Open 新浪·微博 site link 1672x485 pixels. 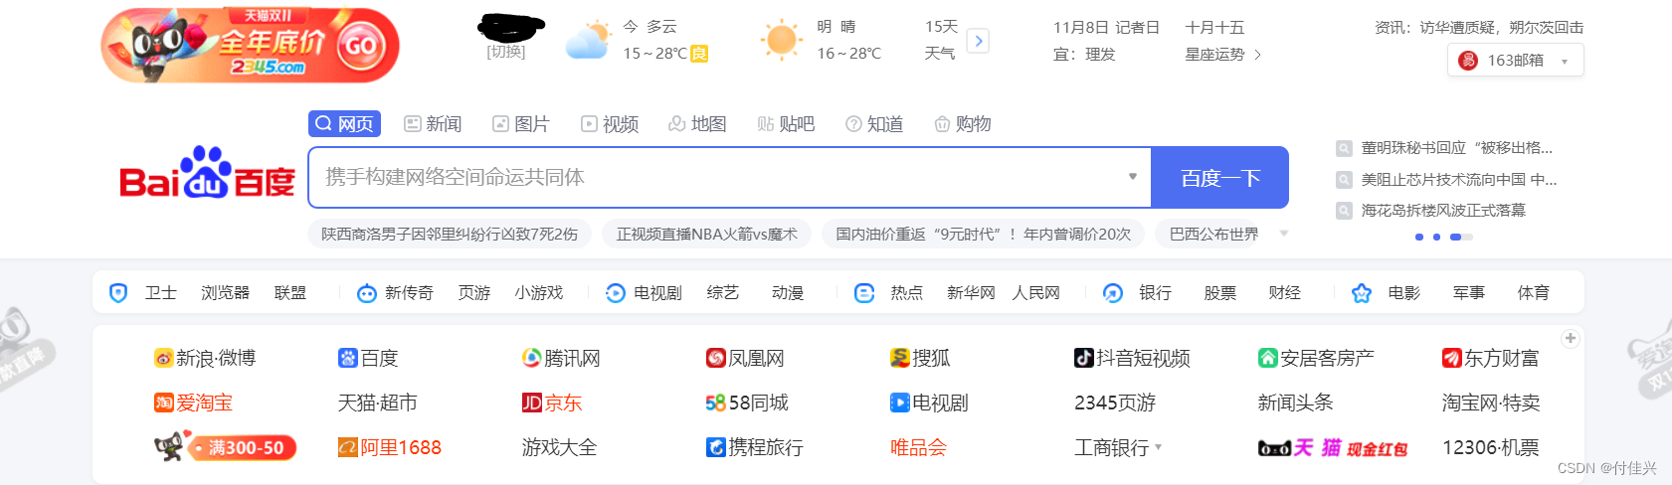pyautogui.click(x=205, y=358)
